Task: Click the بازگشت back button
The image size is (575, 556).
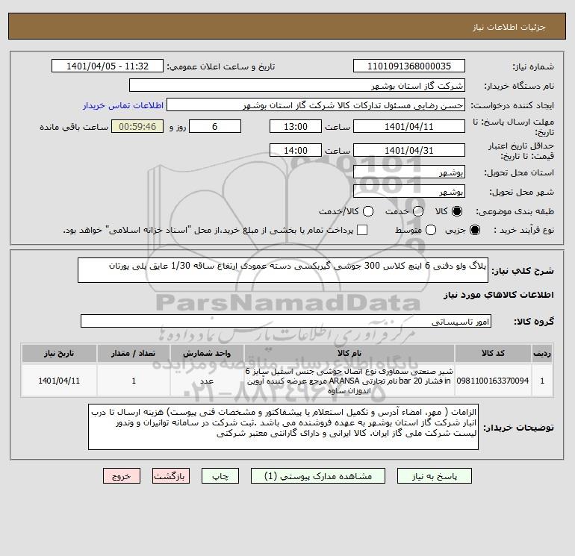Action: click(171, 476)
